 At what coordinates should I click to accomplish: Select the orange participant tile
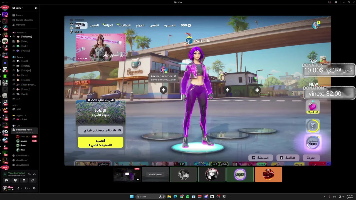tap(268, 174)
